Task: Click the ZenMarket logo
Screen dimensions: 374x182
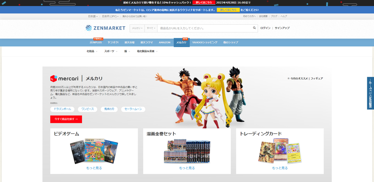Action: click(x=105, y=28)
